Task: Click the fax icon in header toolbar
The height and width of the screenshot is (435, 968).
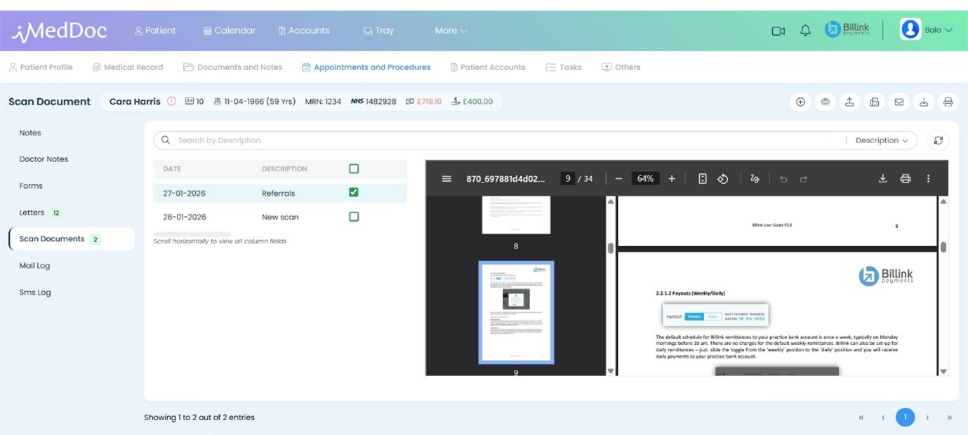Action: pyautogui.click(x=874, y=102)
